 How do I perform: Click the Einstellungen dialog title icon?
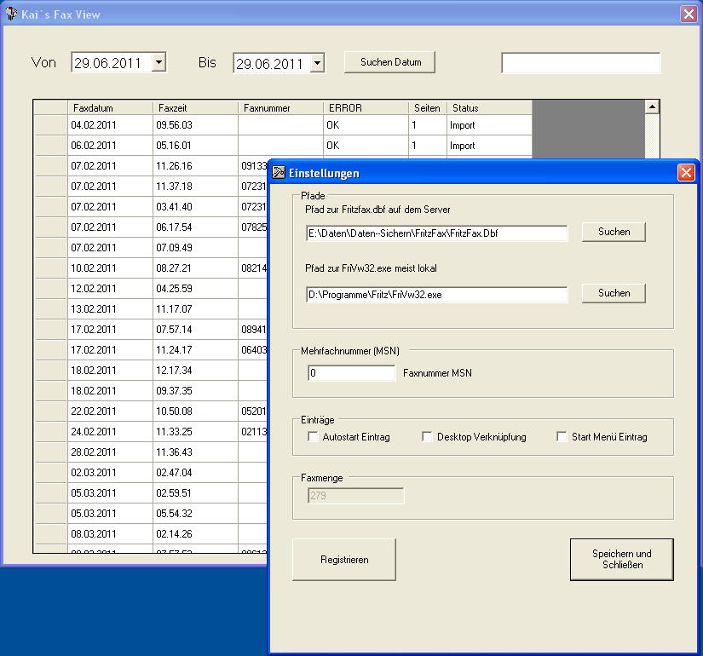tap(279, 173)
